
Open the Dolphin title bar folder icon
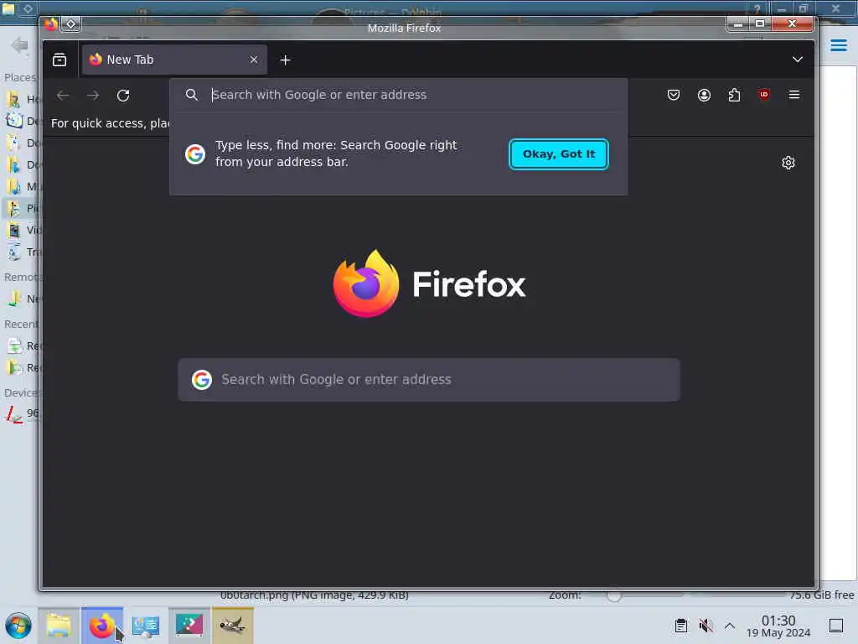pyautogui.click(x=8, y=8)
